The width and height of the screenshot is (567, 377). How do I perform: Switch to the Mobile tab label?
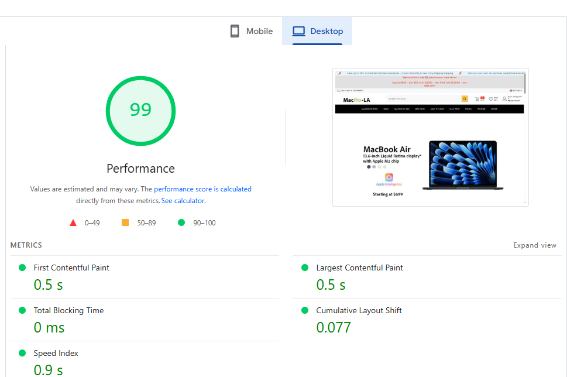[259, 31]
